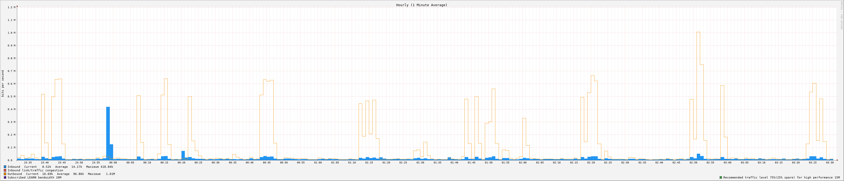The width and height of the screenshot is (844, 181).
Task: Click the 23:35 time label on the x-axis
Action: pyautogui.click(x=28, y=162)
